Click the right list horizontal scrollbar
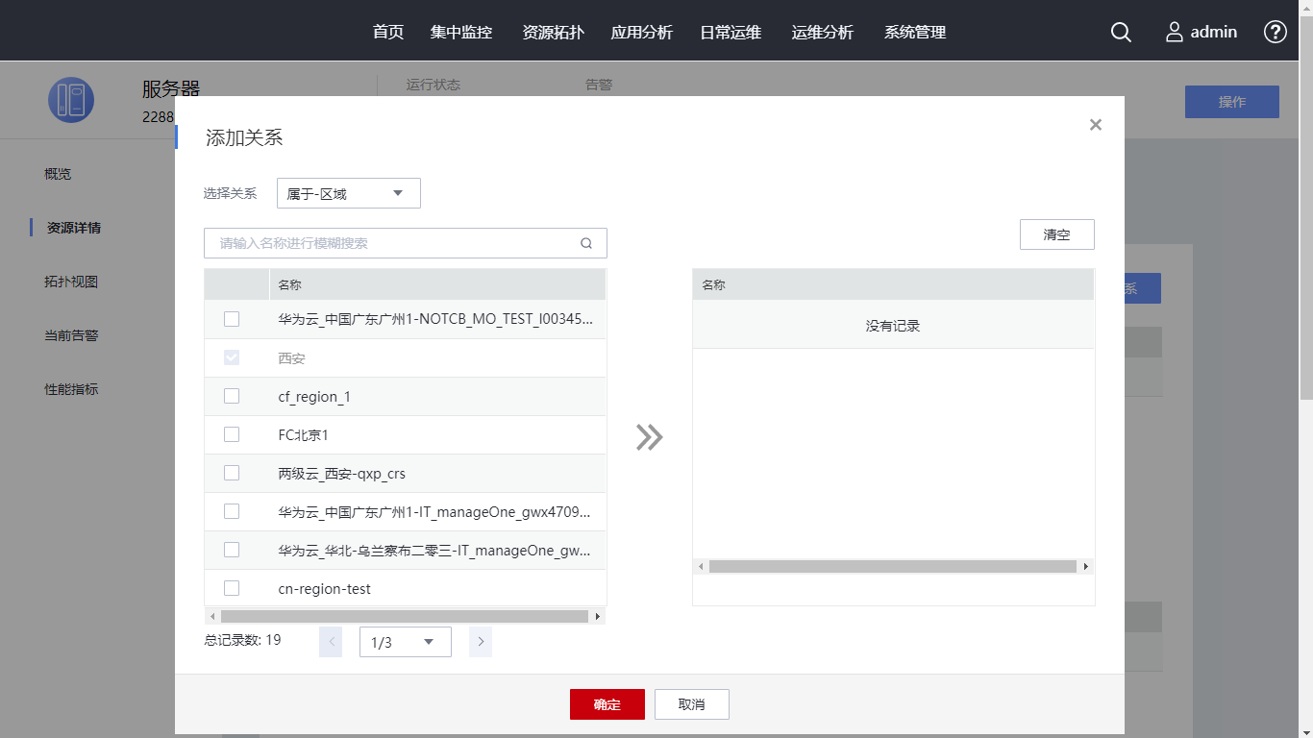Viewport: 1313px width, 738px height. 892,567
